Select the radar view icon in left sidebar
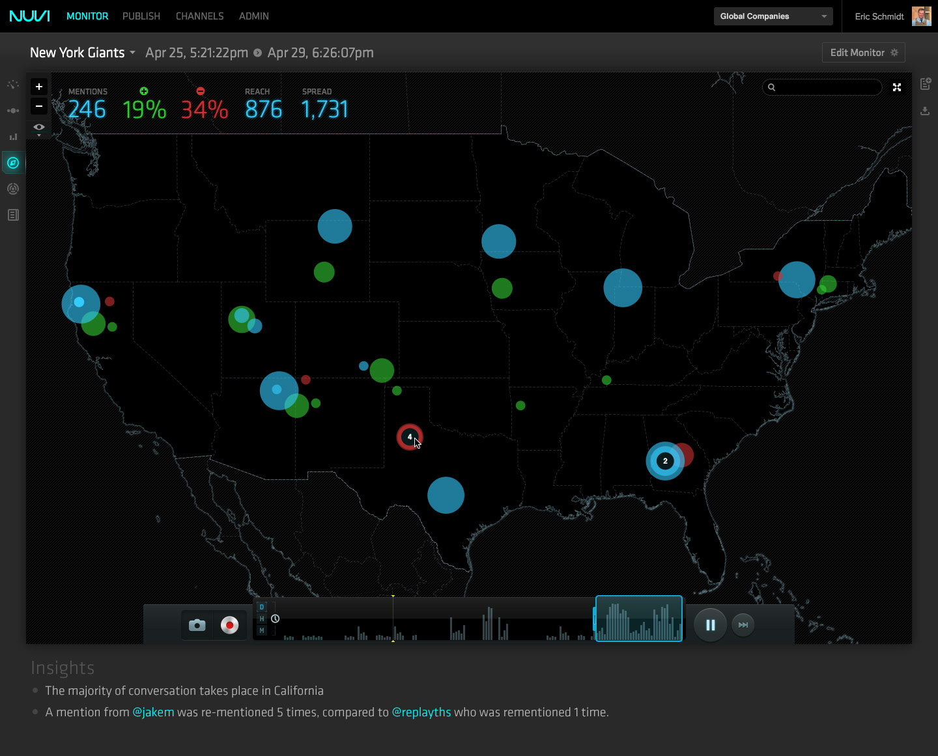The image size is (938, 756). pyautogui.click(x=13, y=189)
